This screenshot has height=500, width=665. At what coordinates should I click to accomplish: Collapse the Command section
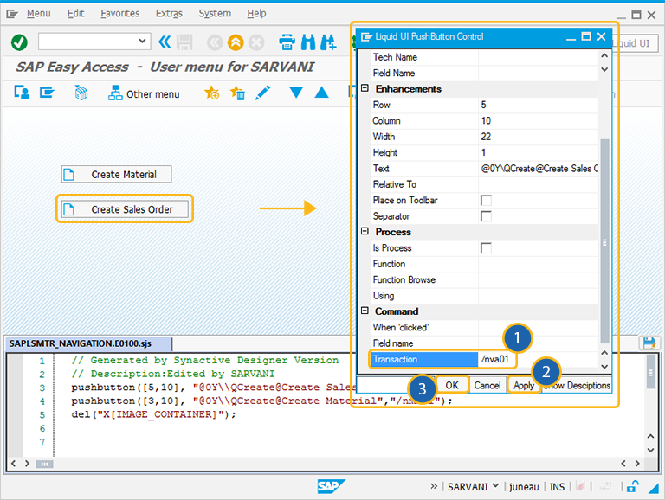[x=365, y=311]
